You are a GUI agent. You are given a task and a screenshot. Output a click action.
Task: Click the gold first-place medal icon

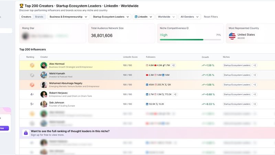coord(32,65)
